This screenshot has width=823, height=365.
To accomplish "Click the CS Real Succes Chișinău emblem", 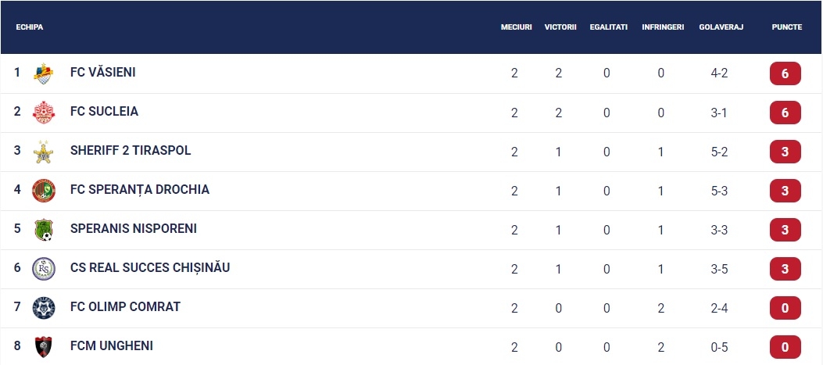I will point(43,269).
